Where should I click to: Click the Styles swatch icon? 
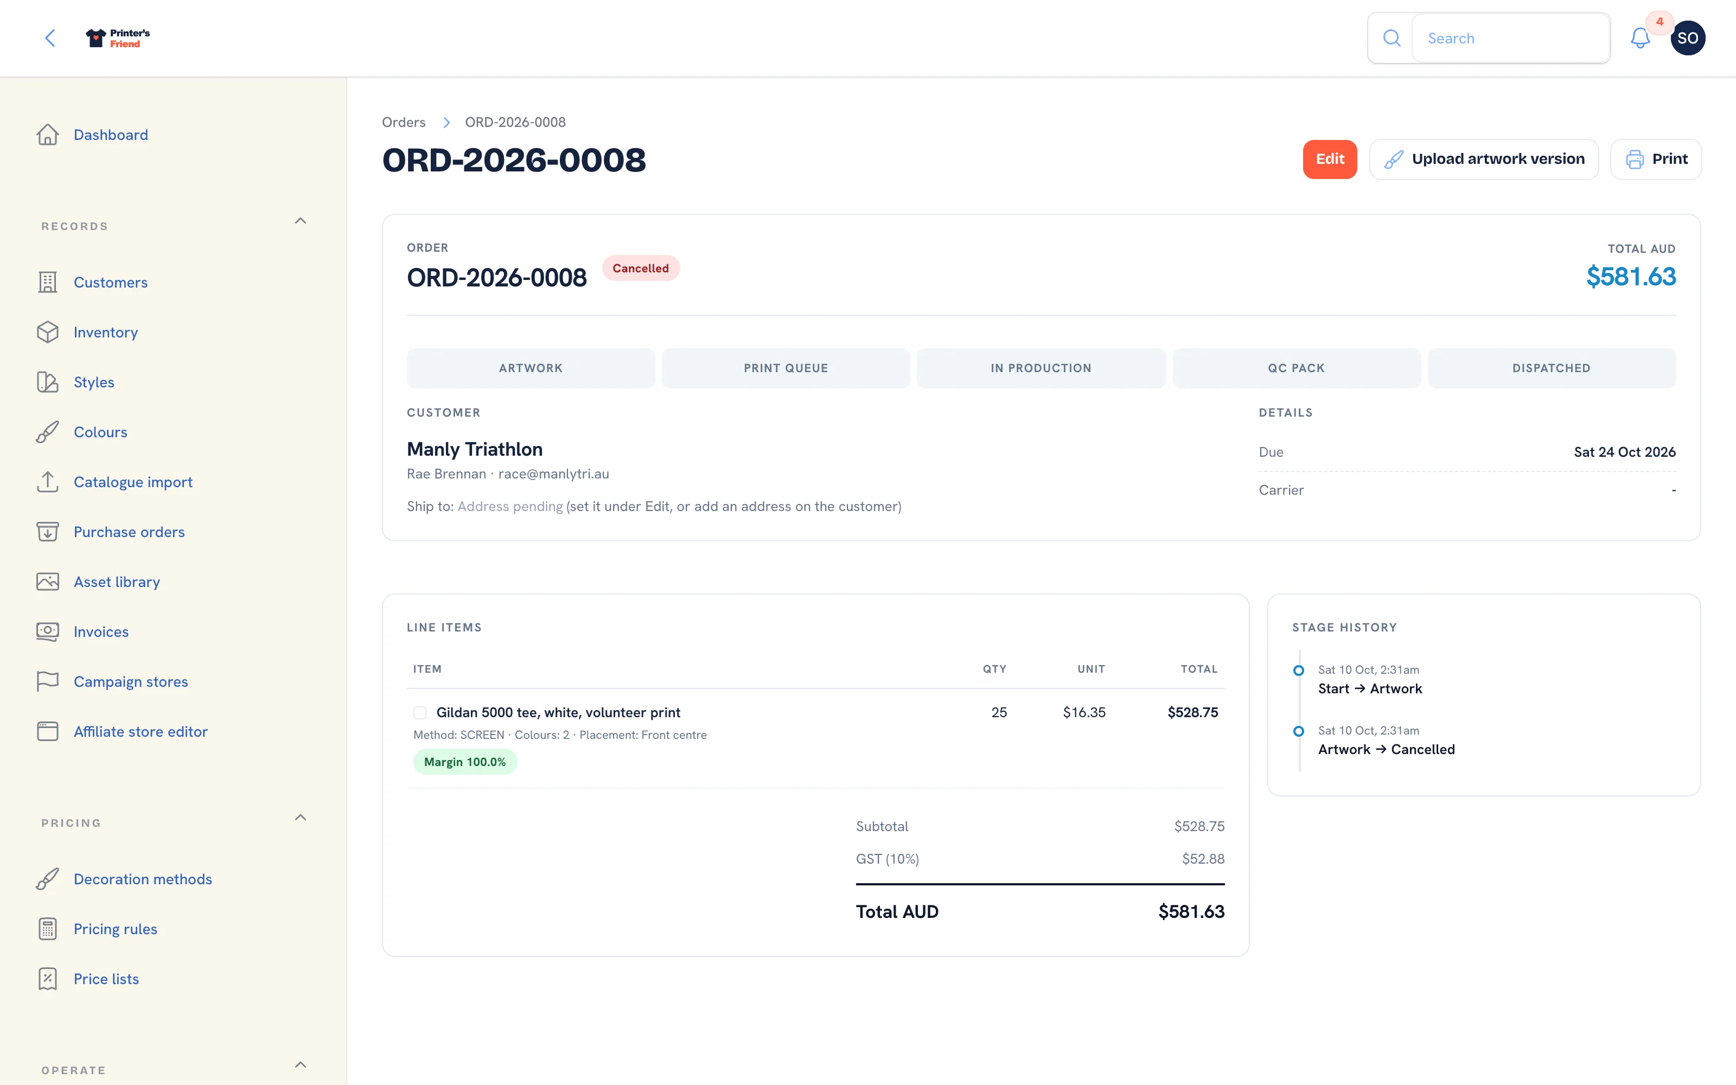(x=47, y=382)
